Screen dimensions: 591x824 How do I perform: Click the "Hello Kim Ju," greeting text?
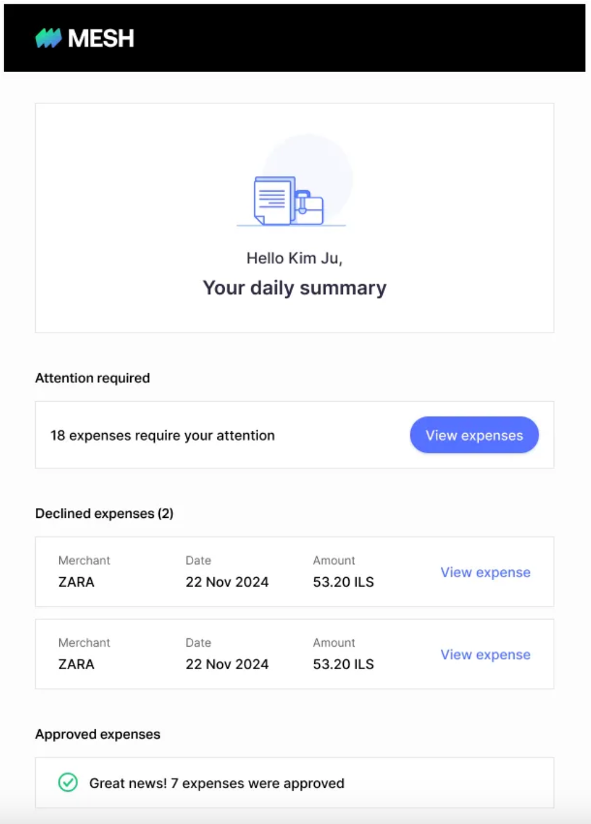(x=294, y=258)
